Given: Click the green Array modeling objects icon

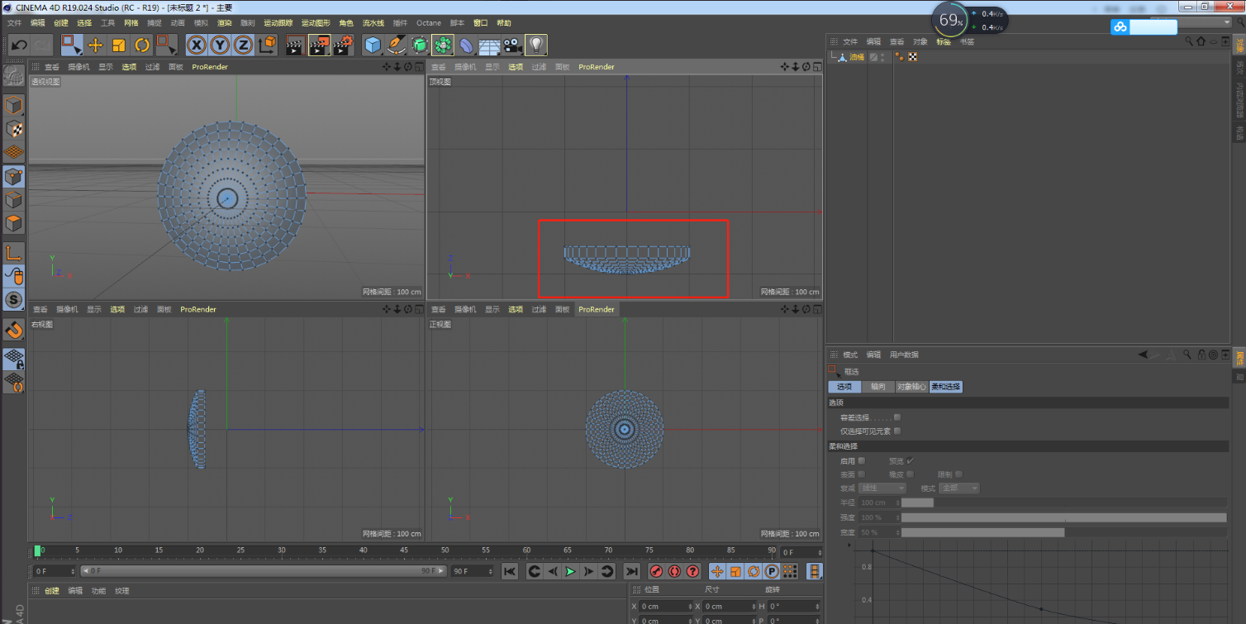Looking at the screenshot, I should coord(443,45).
